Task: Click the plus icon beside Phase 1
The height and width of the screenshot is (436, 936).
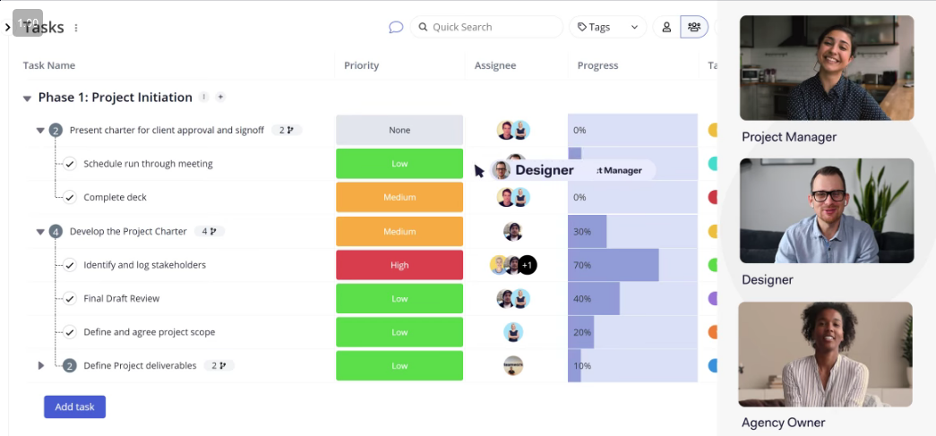Action: click(x=220, y=97)
